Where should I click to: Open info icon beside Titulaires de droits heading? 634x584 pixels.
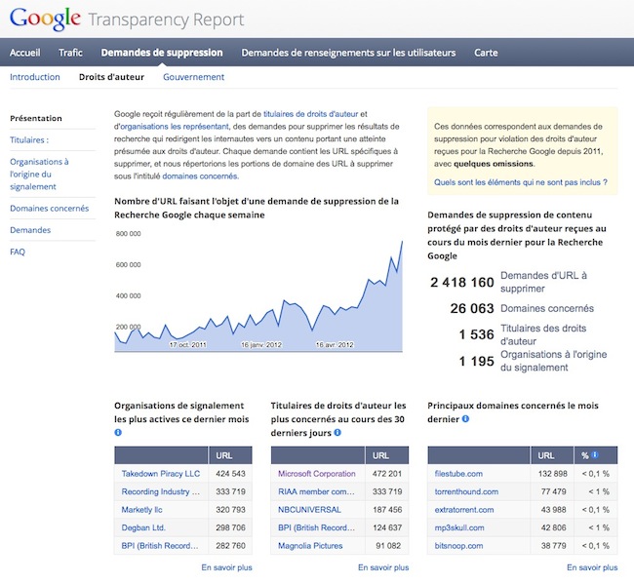[x=337, y=433]
